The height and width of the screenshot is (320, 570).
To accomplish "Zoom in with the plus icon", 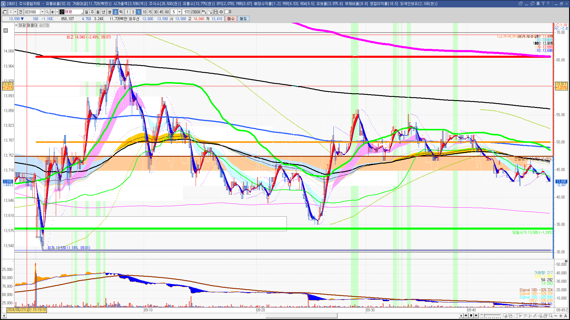I will (561, 316).
